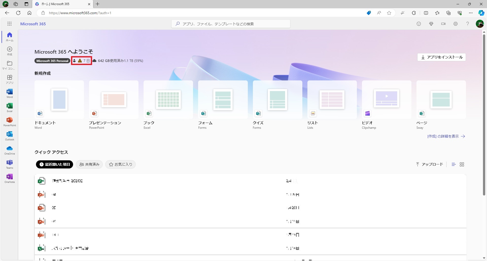Select the 最近開いた項目 filter
This screenshot has height=261, width=487.
[x=55, y=164]
